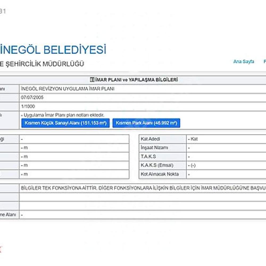Click the K.A.K.S (Emsal) label

[x=157, y=165]
